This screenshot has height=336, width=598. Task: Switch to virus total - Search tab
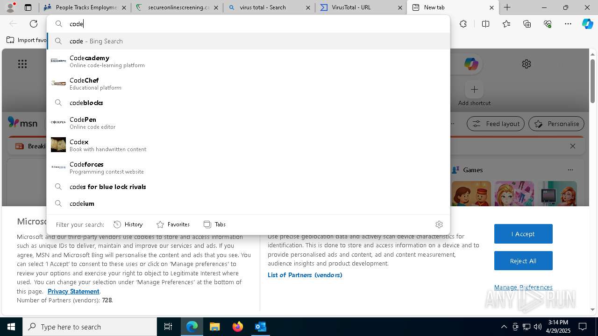coord(269,7)
